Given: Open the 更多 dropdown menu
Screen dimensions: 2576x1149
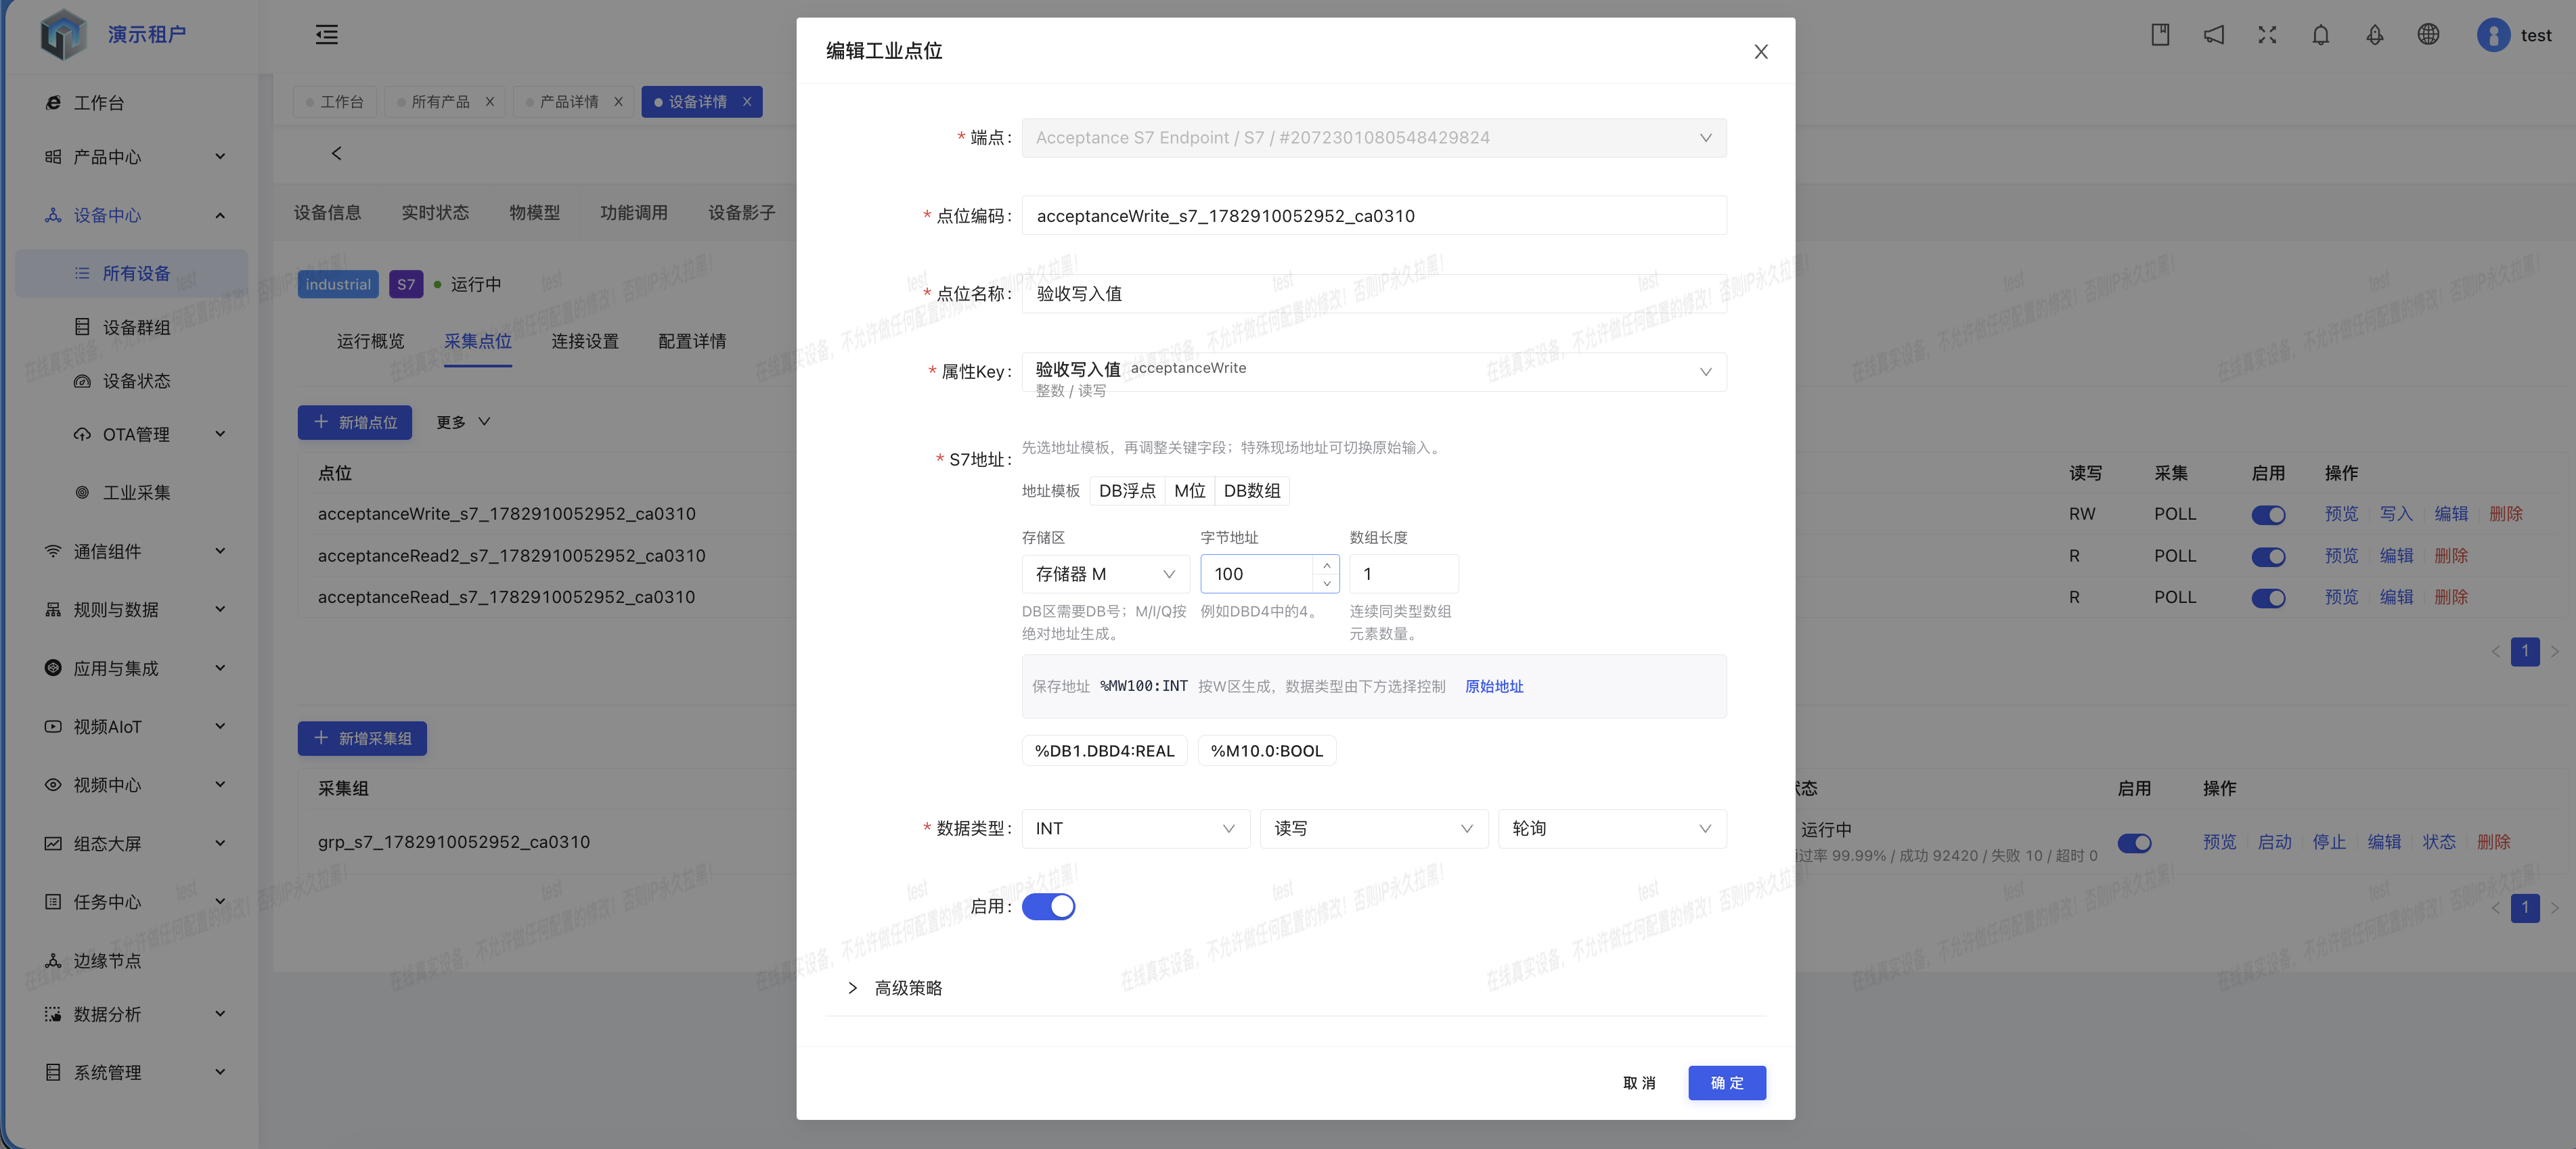Looking at the screenshot, I should click(x=463, y=422).
